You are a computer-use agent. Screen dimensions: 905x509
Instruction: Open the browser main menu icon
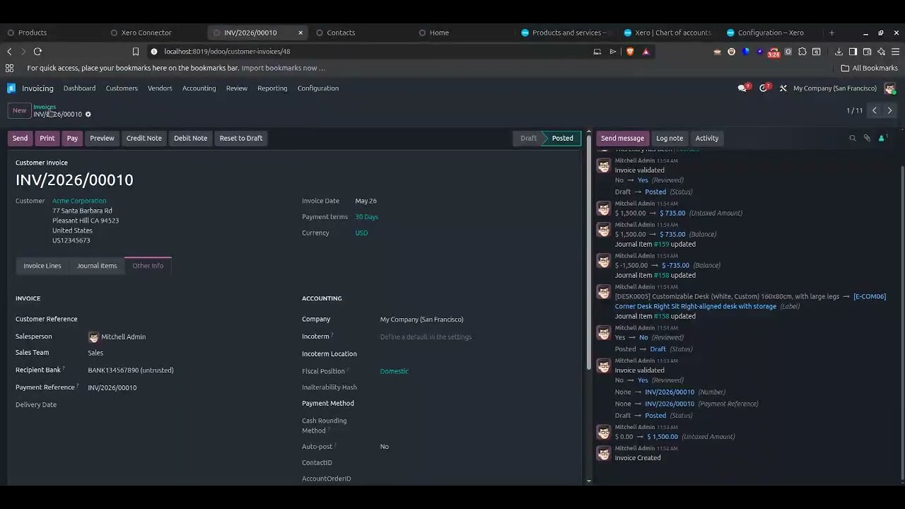[895, 52]
